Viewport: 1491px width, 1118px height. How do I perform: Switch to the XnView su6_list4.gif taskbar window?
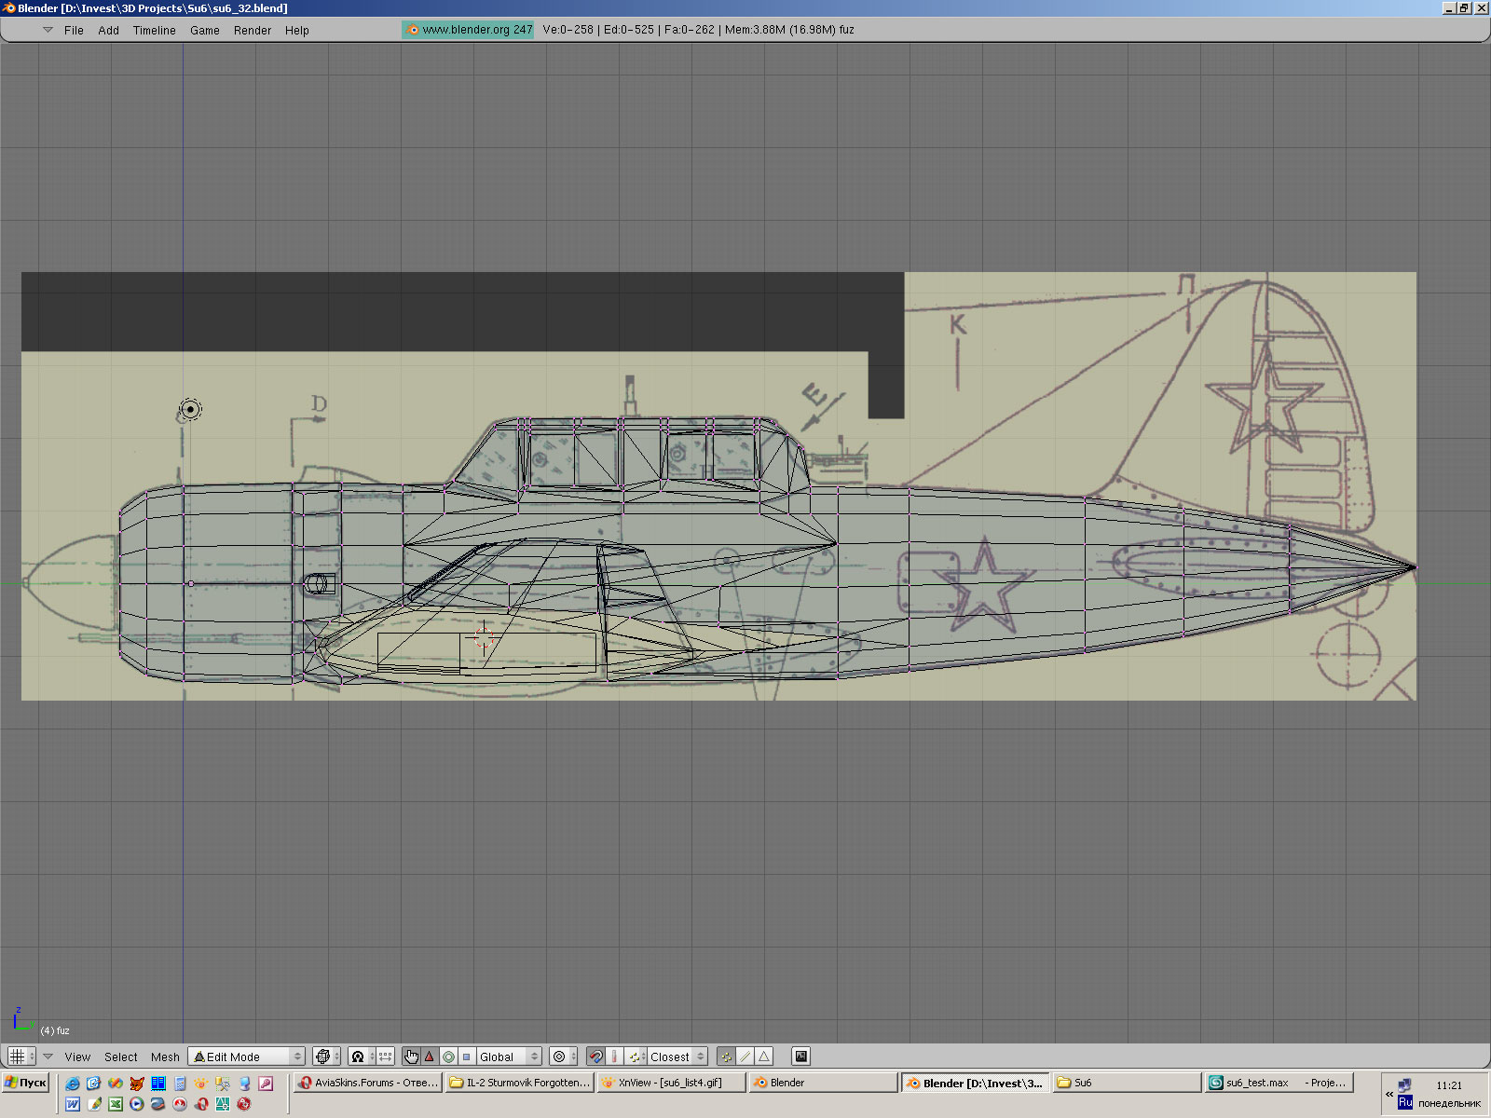(x=671, y=1083)
